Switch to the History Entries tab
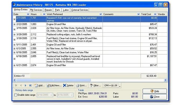 pos(21,10)
